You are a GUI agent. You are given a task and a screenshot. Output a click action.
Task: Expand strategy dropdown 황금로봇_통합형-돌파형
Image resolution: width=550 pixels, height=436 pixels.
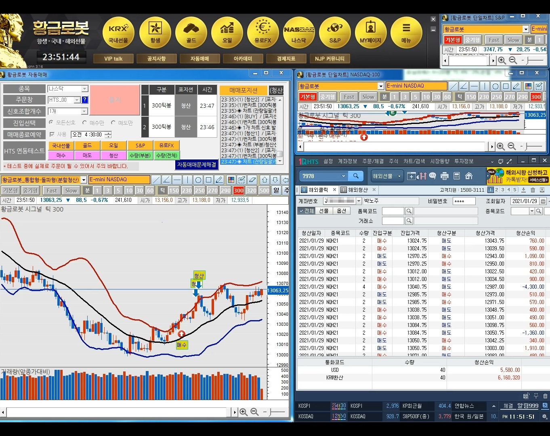tap(84, 180)
